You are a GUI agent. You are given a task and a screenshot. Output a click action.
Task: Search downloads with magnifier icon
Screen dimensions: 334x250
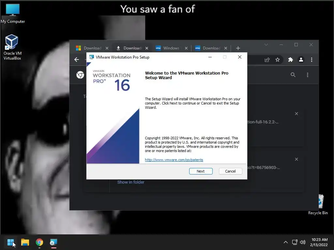(x=293, y=75)
